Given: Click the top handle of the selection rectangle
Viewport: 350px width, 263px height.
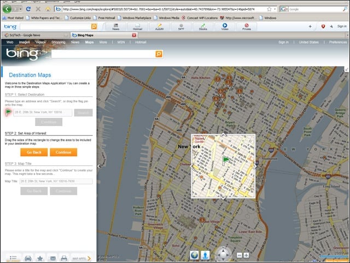Looking at the screenshot, I should click(x=223, y=134).
